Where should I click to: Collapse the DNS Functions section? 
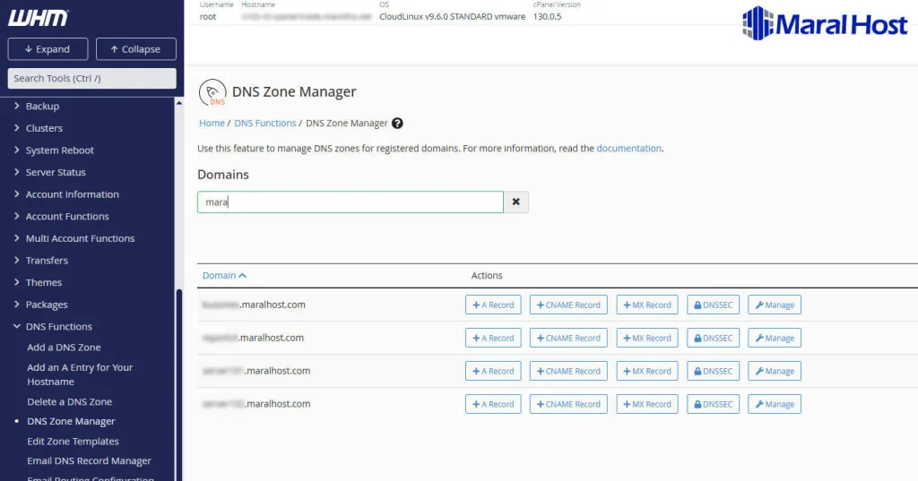click(x=58, y=327)
